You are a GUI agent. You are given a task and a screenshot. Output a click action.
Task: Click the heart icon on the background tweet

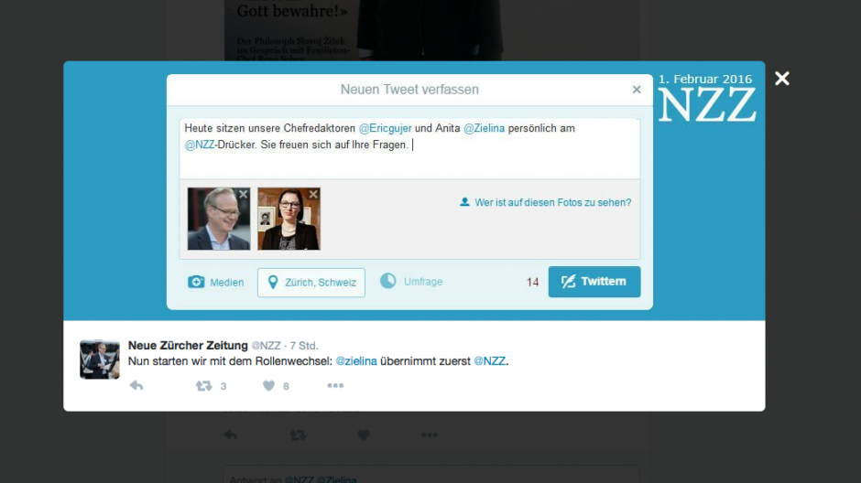[x=364, y=435]
